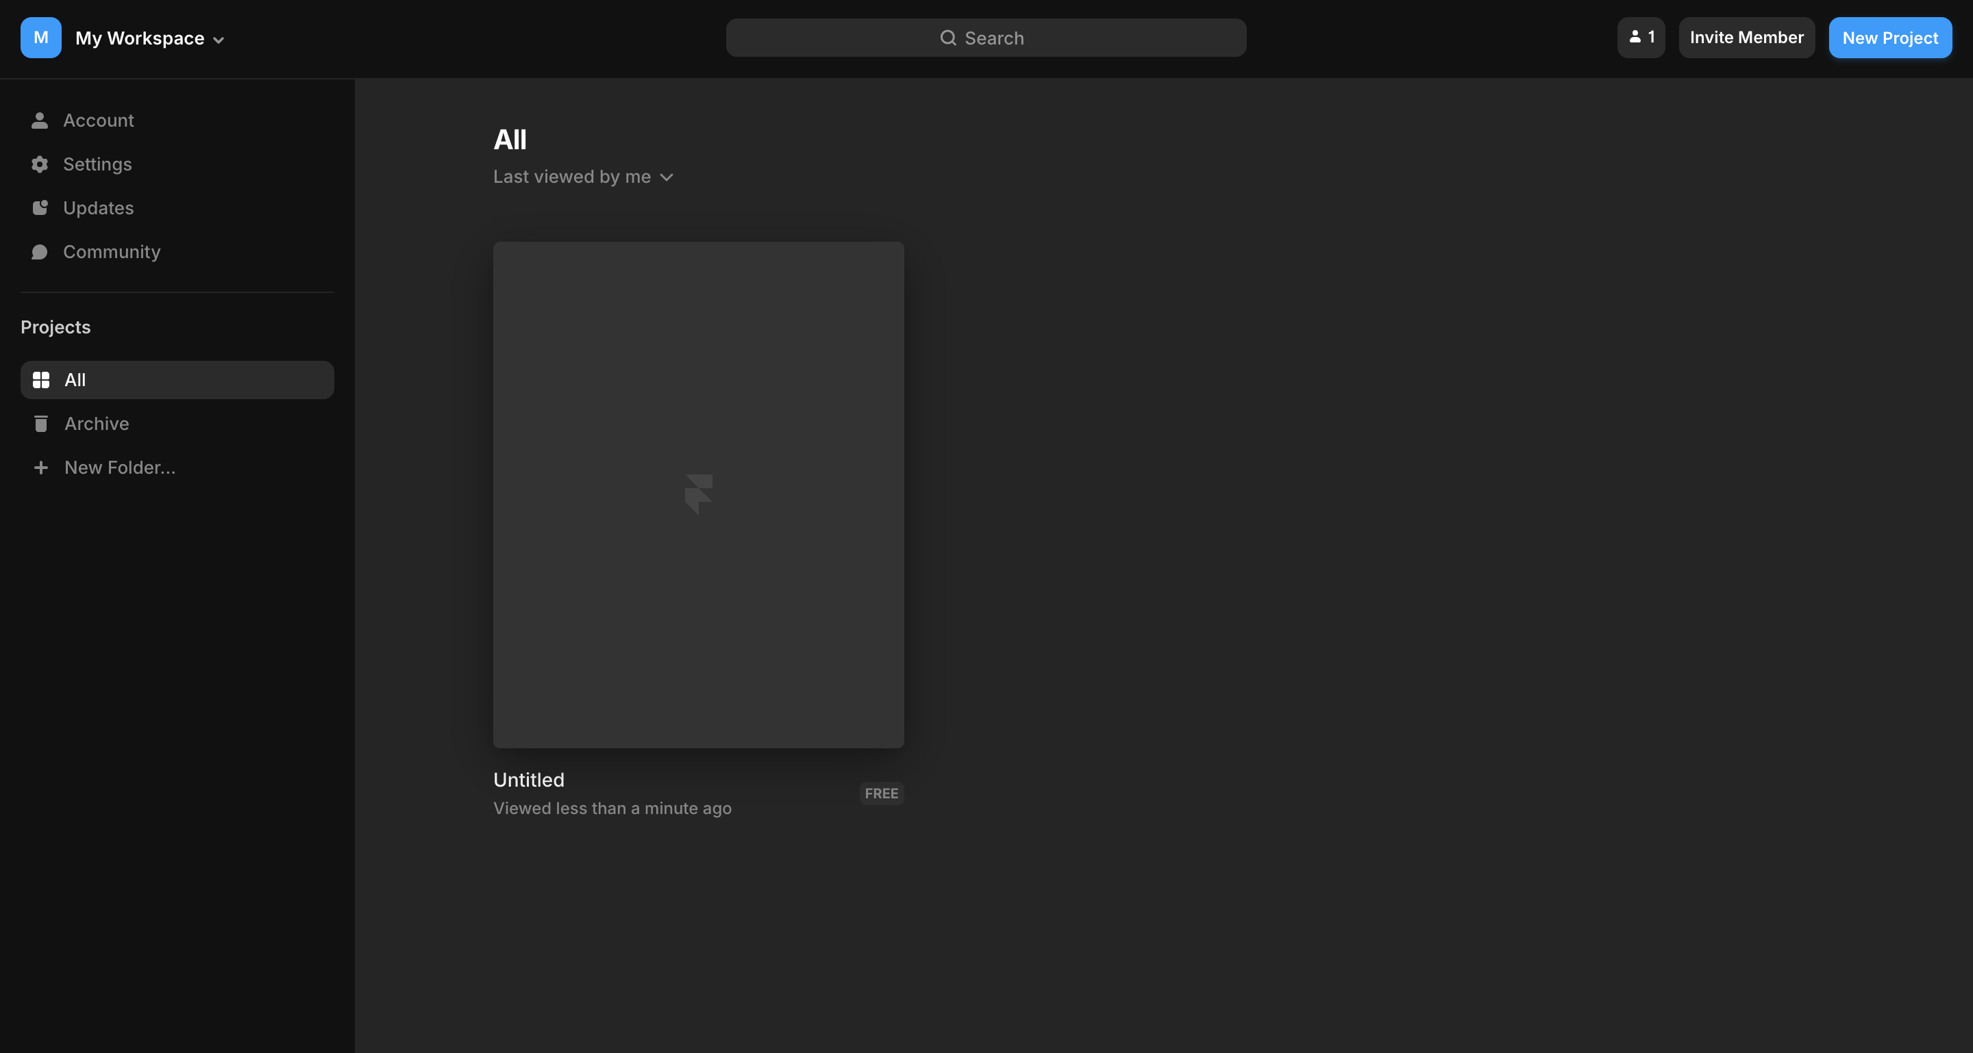Click New Folder... in the sidebar
Screen dimensions: 1973x1053
pyautogui.click(x=177, y=468)
